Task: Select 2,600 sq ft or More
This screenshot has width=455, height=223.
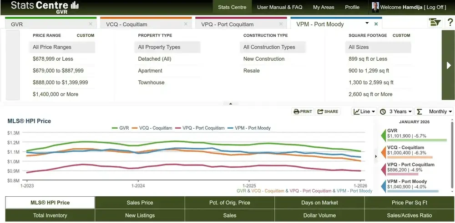Action: 378,94
